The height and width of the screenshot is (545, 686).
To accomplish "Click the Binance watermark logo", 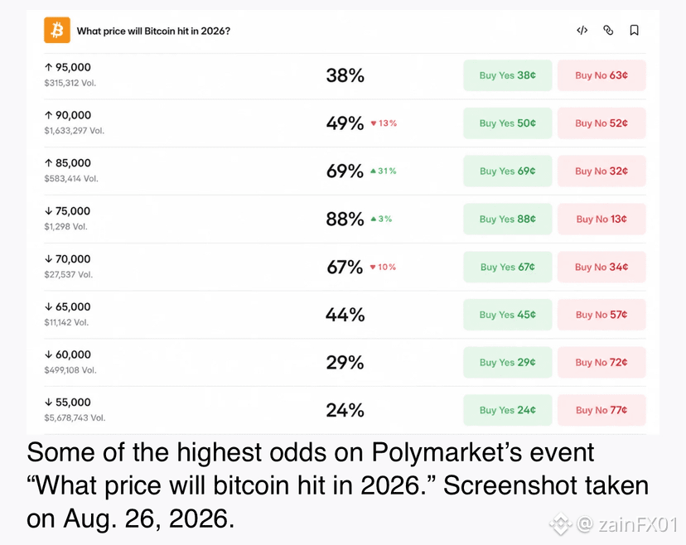I will (560, 523).
